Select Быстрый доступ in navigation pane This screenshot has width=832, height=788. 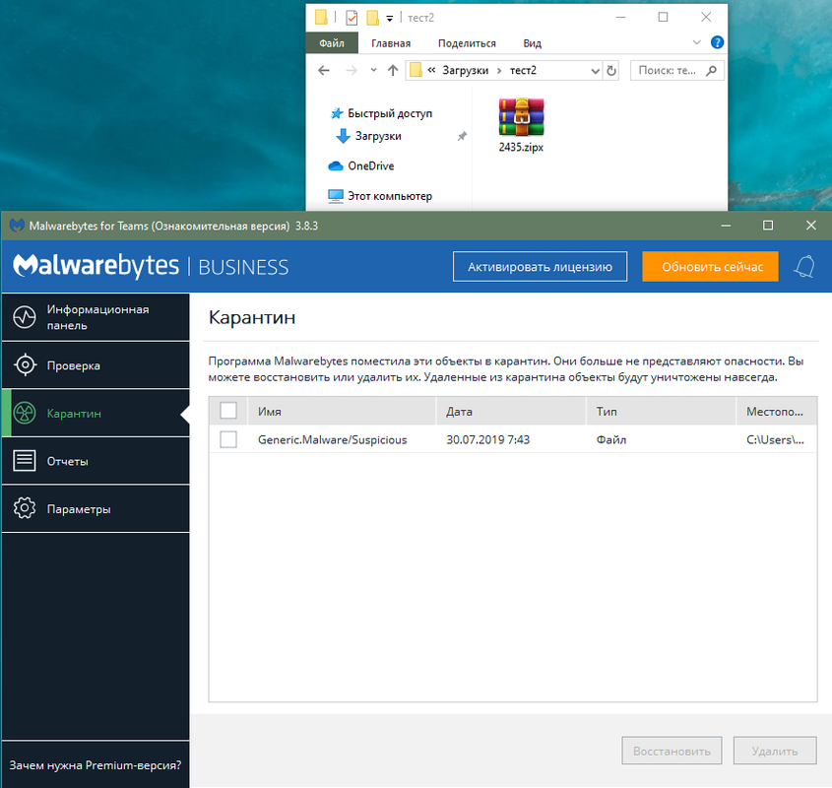click(390, 113)
